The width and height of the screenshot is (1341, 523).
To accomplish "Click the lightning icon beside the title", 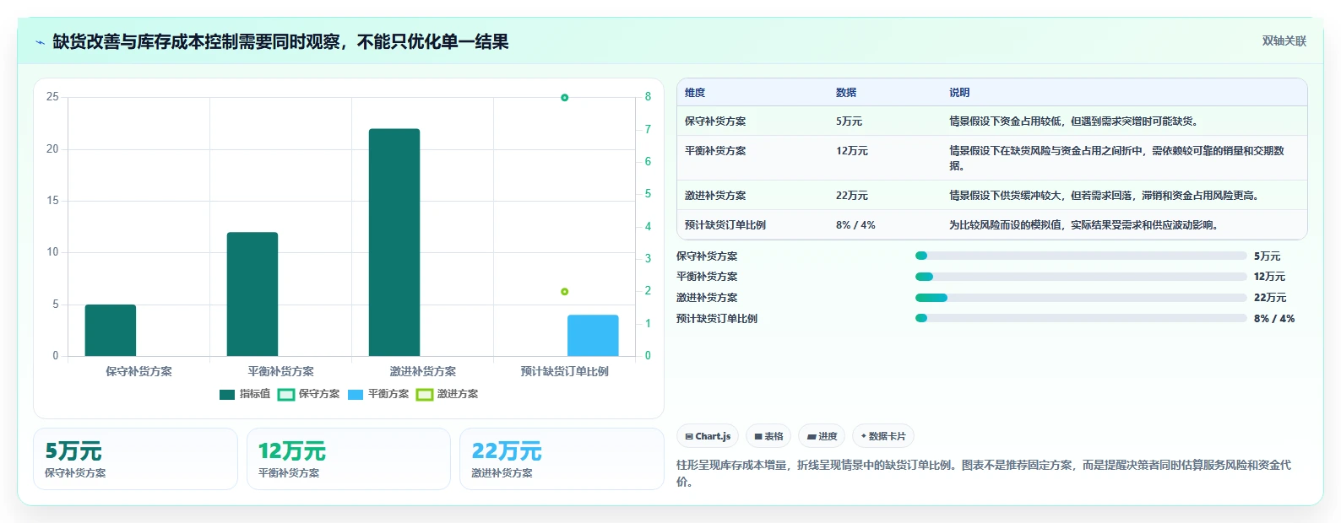I will click(x=40, y=42).
